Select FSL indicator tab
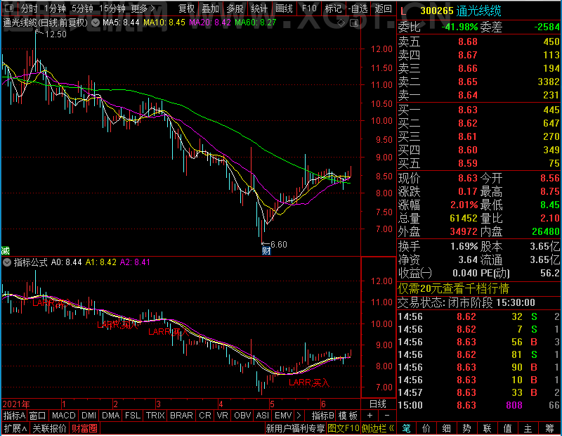 (133, 416)
